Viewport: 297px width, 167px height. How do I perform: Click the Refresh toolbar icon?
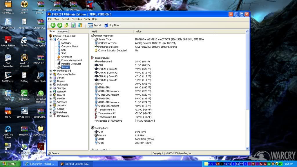73,25
